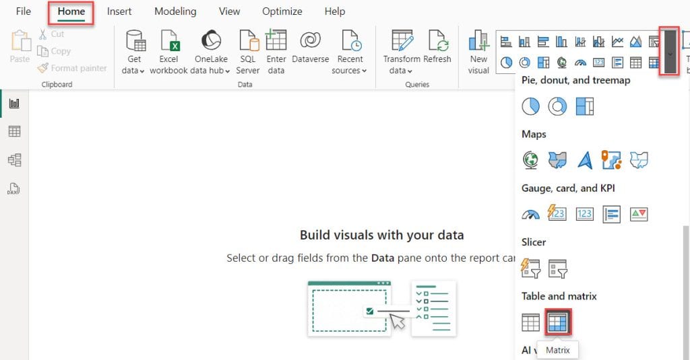The width and height of the screenshot is (690, 360).
Task: Choose Matrix visual under Table and matrix
Action: pyautogui.click(x=557, y=322)
